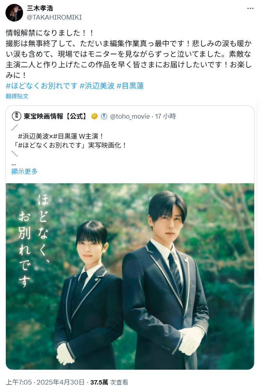Translate post via 翻譯貼文
Image resolution: width=260 pixels, height=390 pixels.
click(17, 96)
